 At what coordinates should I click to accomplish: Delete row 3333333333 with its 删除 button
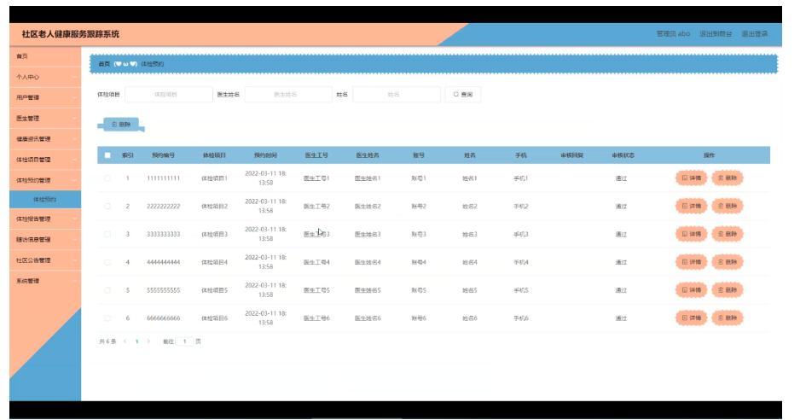[728, 234]
